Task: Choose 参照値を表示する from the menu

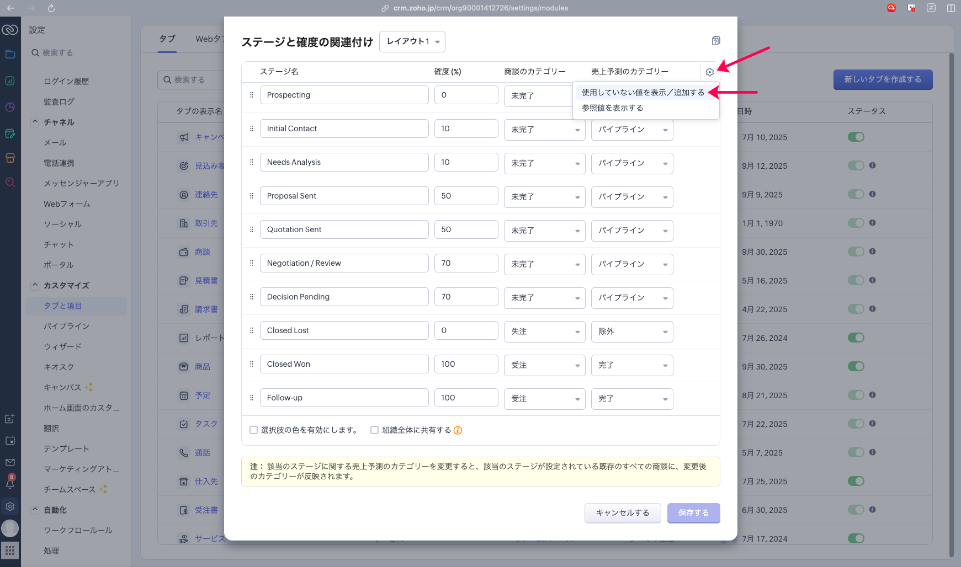Action: pos(612,108)
